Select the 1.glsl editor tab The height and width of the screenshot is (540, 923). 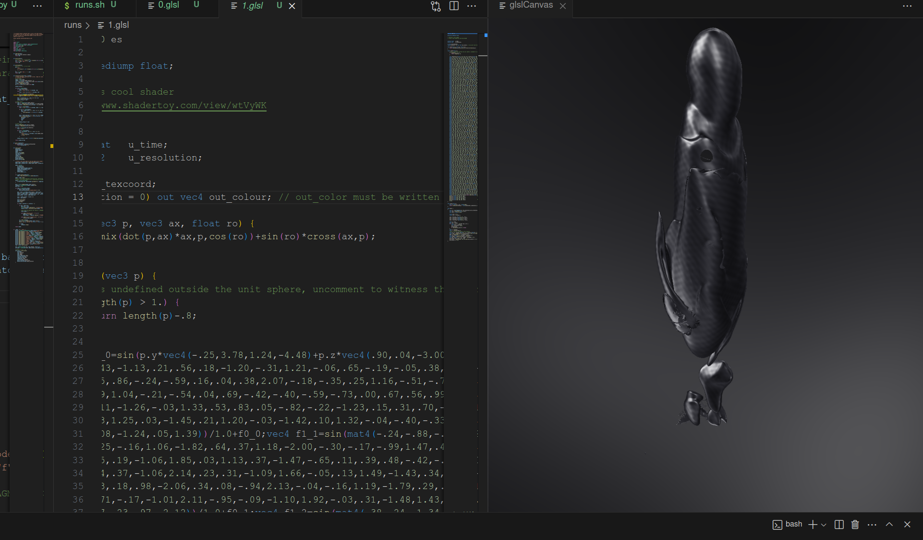click(x=252, y=5)
